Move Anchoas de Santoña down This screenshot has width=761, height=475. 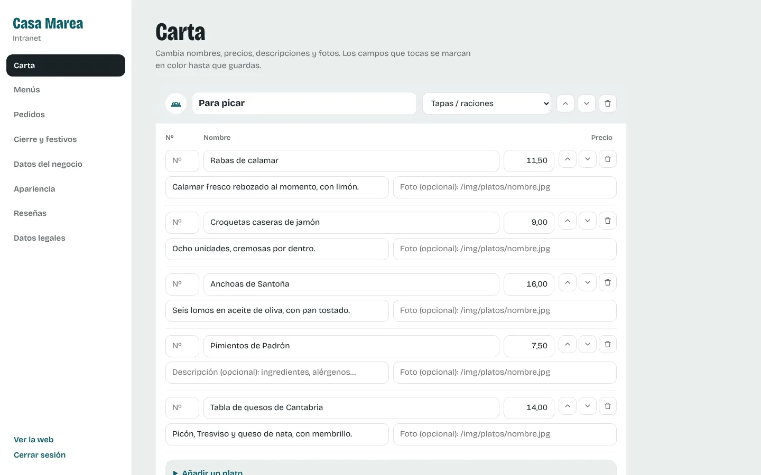pyautogui.click(x=588, y=282)
